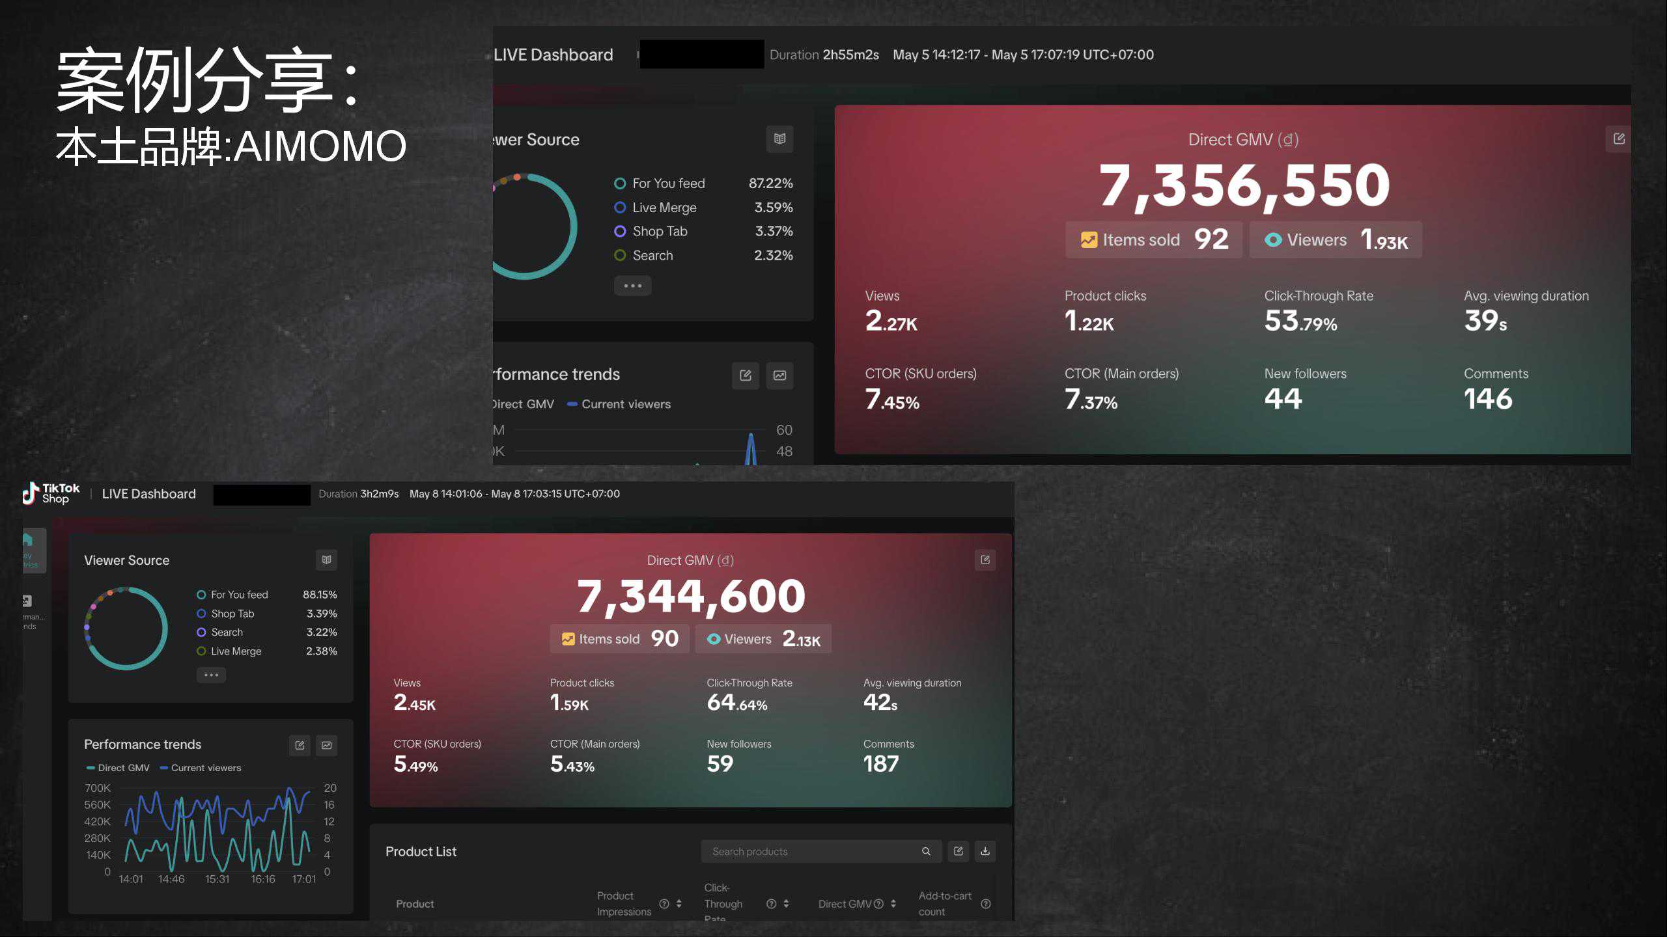
Task: Click edit icon on the 7,356,550 GMV card
Action: [1619, 139]
